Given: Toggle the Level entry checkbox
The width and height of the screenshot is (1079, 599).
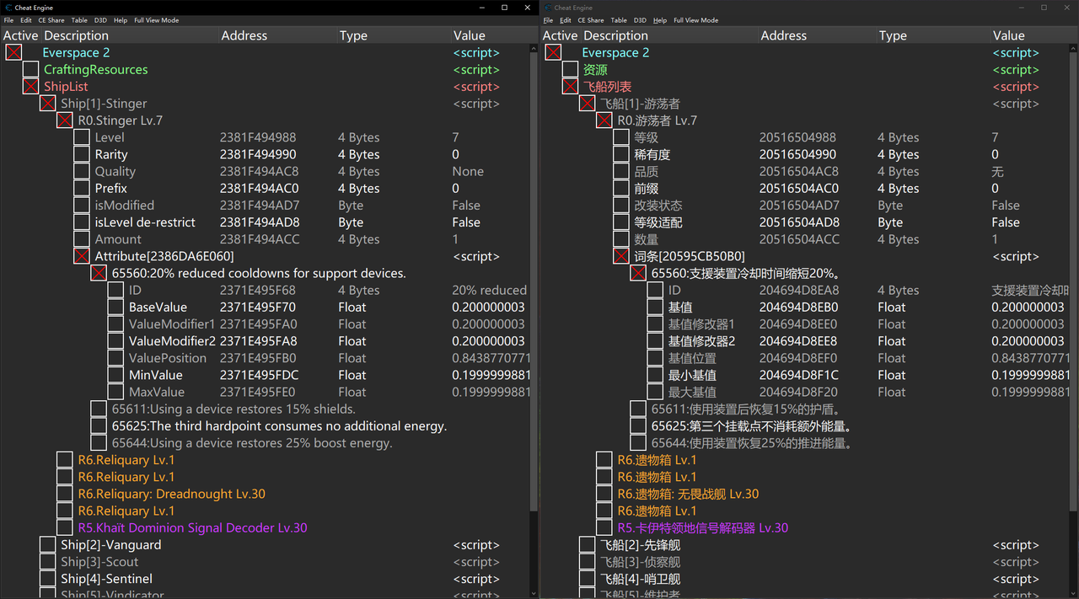Looking at the screenshot, I should point(81,137).
